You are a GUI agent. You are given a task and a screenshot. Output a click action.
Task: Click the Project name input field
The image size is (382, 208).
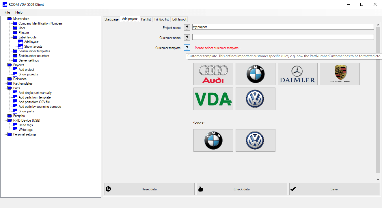click(x=283, y=27)
